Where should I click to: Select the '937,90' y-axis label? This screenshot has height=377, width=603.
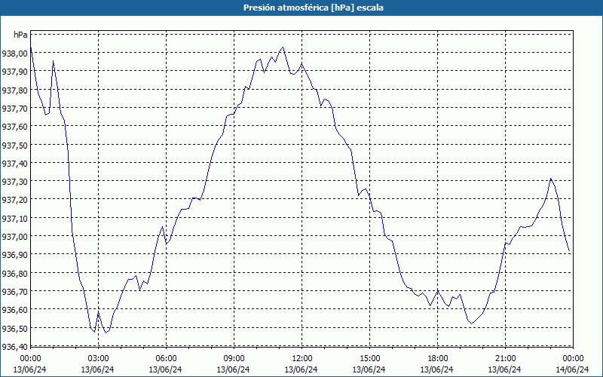coord(14,72)
